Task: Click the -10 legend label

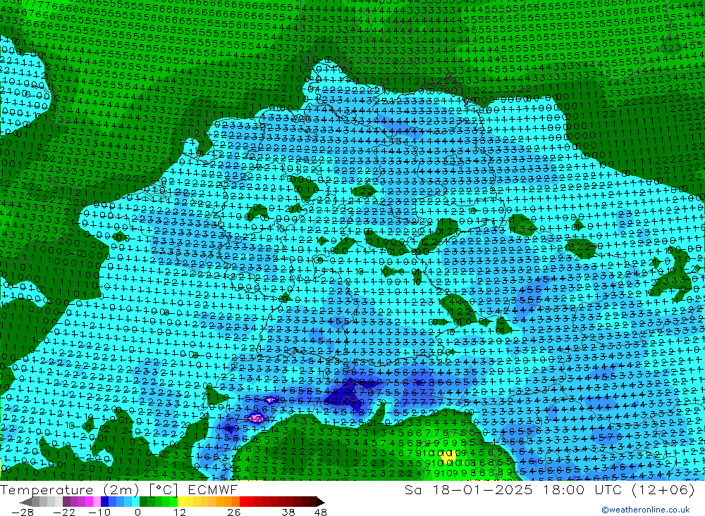Action: pyautogui.click(x=99, y=512)
